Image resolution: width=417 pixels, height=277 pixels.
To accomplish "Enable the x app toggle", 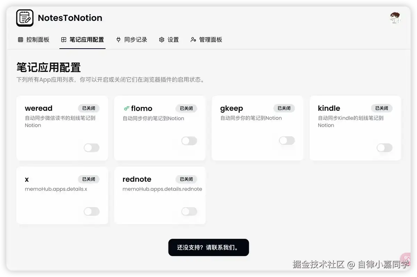I will pos(91,212).
